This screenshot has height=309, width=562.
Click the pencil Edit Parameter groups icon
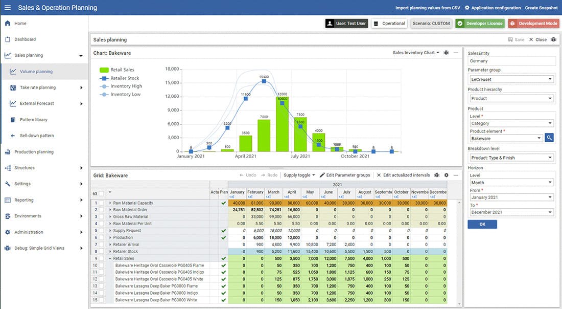(322, 175)
